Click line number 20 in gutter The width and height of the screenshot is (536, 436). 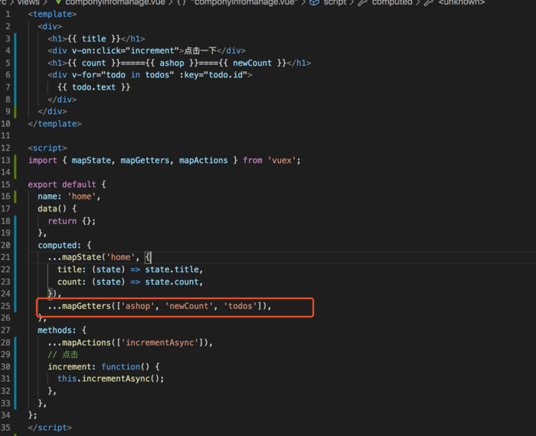coord(5,245)
